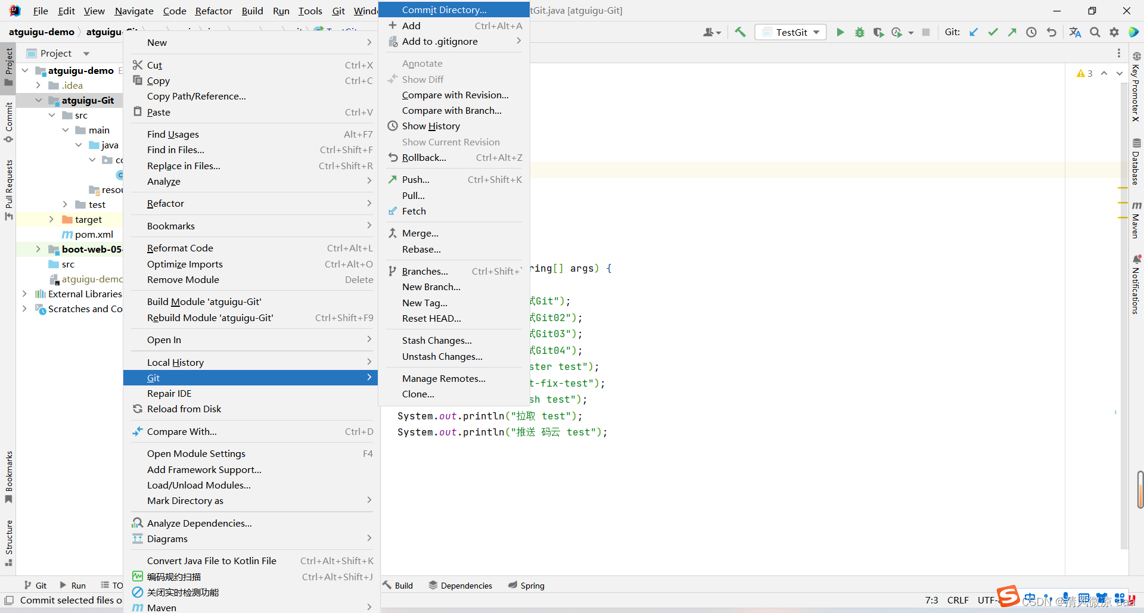Collapse the atguigu-Git module node
This screenshot has height=613, width=1144.
tap(39, 100)
